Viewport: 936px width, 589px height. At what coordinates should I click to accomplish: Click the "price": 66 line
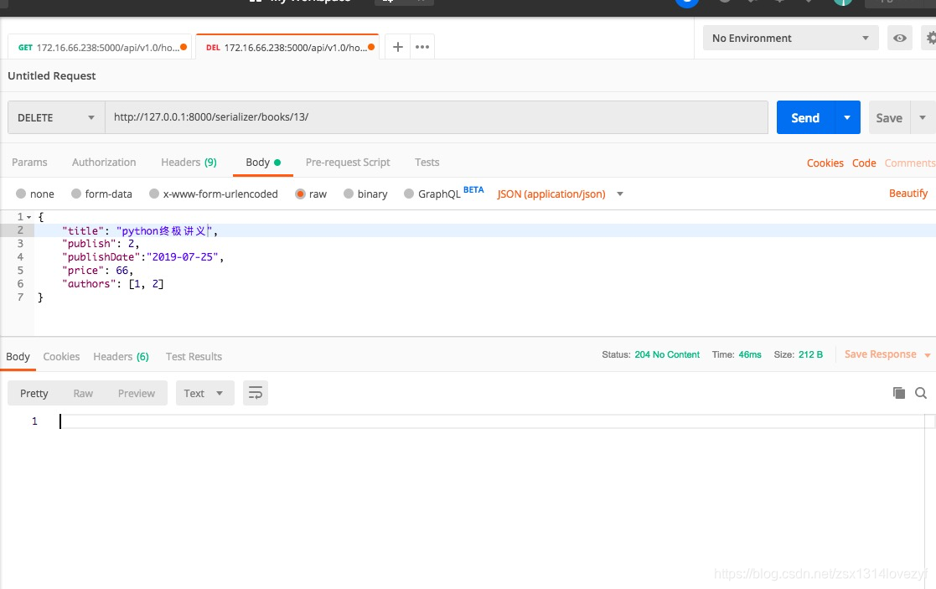coord(97,271)
